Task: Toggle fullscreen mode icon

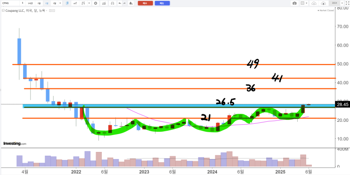Action: (347, 4)
